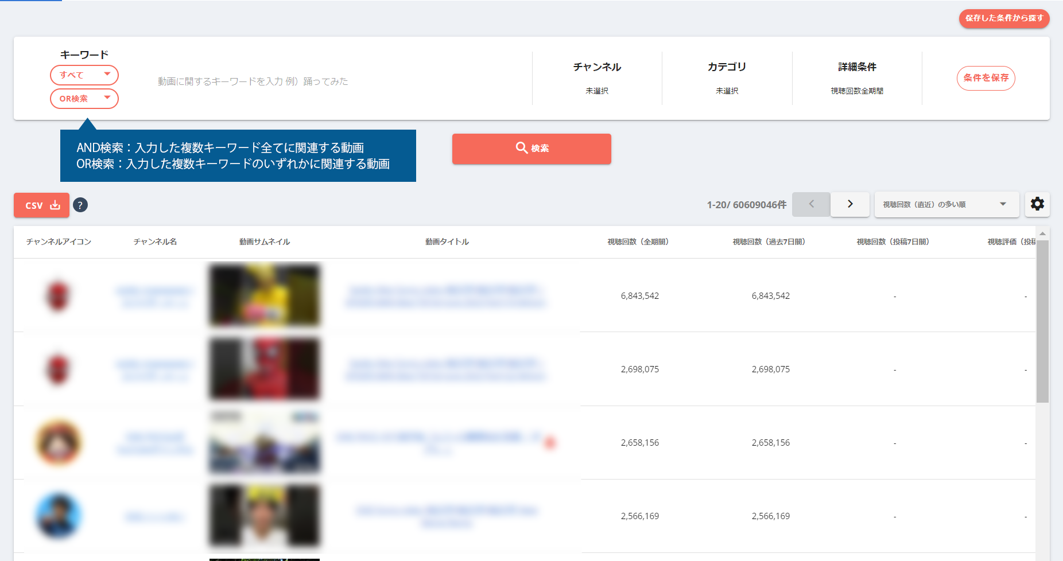
Task: Open the カテゴリ filter section
Action: click(x=727, y=78)
